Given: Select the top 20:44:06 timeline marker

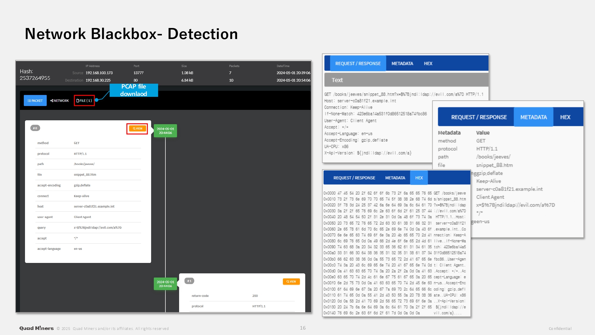Looking at the screenshot, I should [x=165, y=131].
